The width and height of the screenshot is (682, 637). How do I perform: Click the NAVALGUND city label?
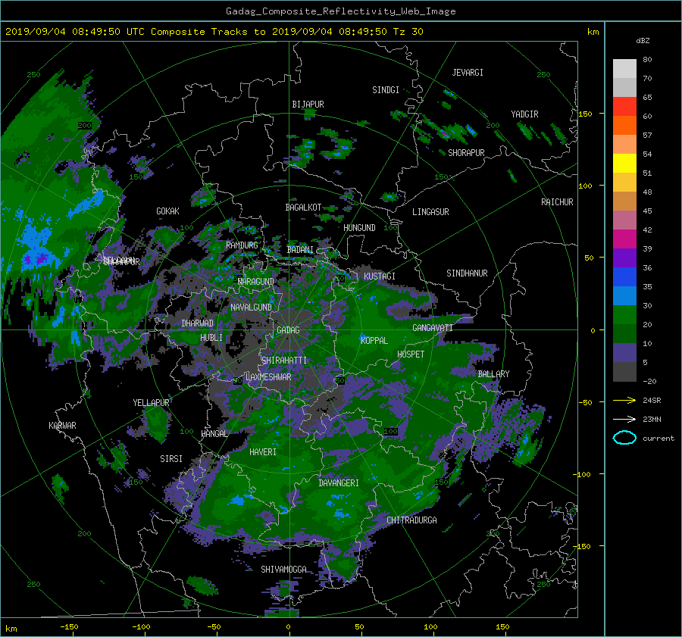coord(251,308)
